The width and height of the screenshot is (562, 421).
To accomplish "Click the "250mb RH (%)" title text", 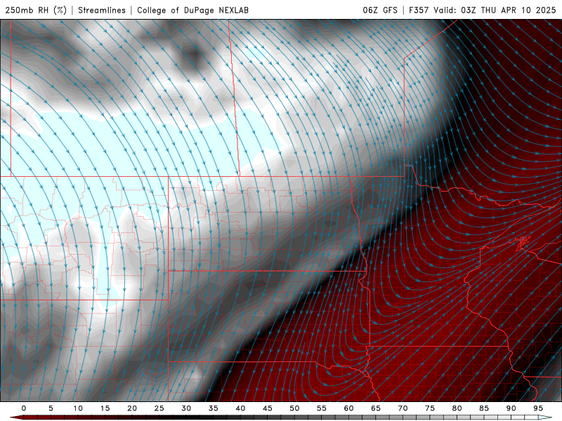I will click(37, 11).
